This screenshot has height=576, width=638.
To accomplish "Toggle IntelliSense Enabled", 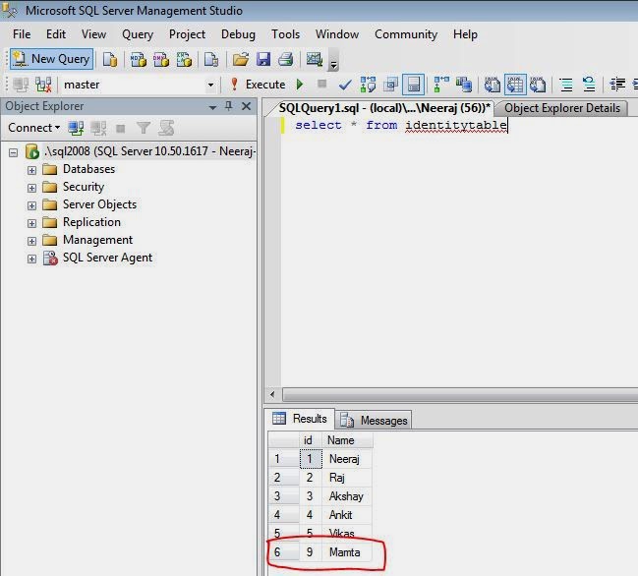I will tap(414, 85).
